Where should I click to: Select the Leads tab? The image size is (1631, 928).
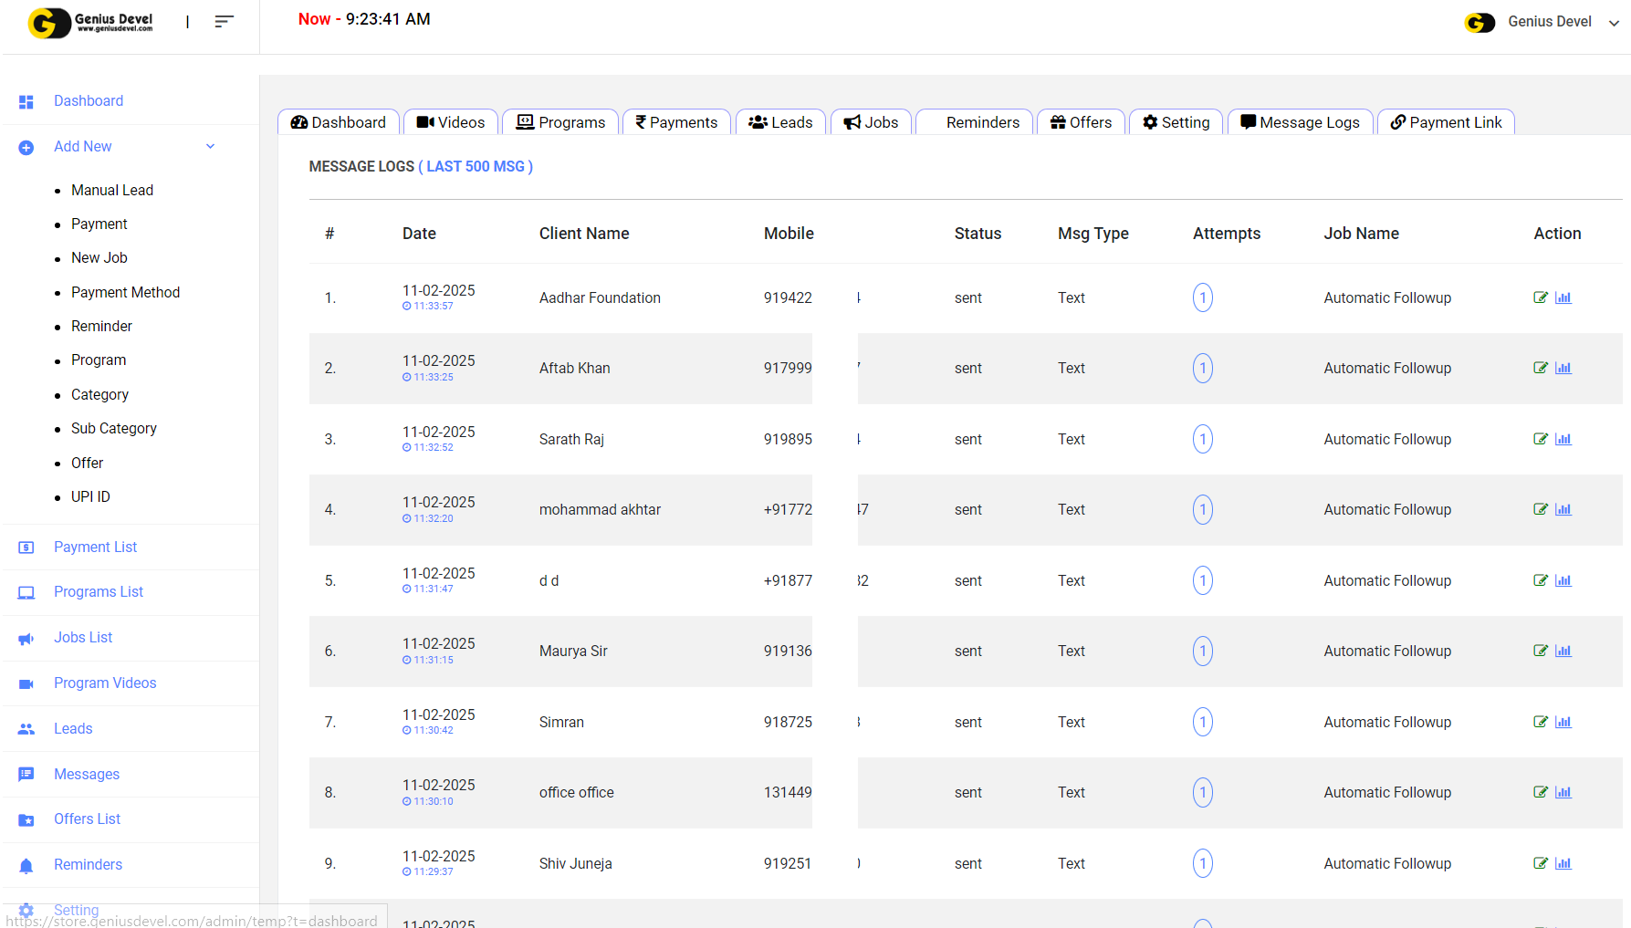[780, 122]
